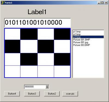The height and width of the screenshot is (102, 109).
Task: Select Picture 001.BMP in the list
Action: point(88,40)
